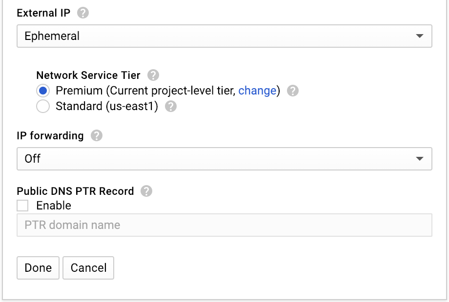Click the help icon beside Premium tier option
The height and width of the screenshot is (302, 449).
[x=293, y=91]
